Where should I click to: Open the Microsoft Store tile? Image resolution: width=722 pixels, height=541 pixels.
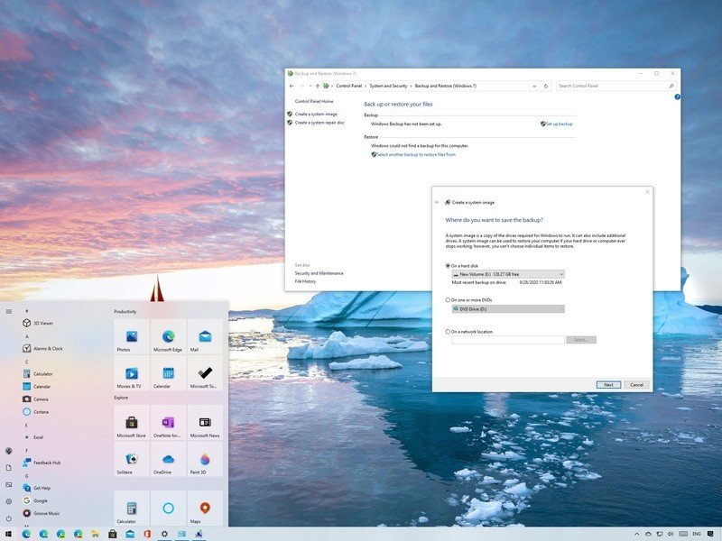[x=132, y=423]
